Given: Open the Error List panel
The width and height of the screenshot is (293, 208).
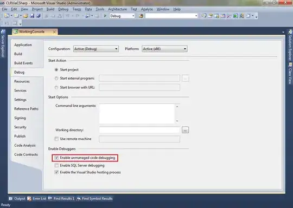Looking at the screenshot, I should point(37,198).
